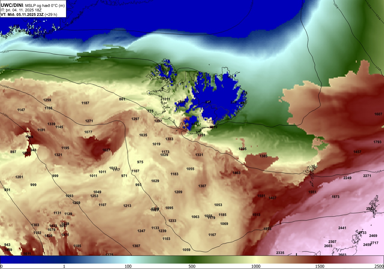Click the UWC/DINI title label

point(11,5)
